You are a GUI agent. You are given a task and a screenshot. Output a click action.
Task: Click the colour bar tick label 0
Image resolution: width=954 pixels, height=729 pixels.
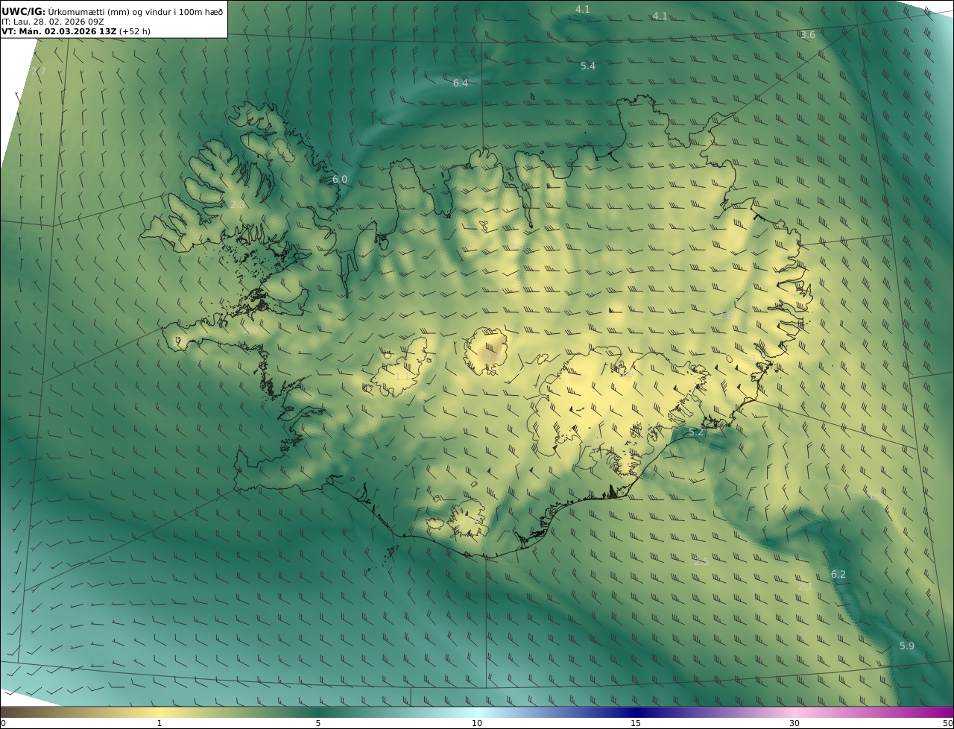pos(3,723)
